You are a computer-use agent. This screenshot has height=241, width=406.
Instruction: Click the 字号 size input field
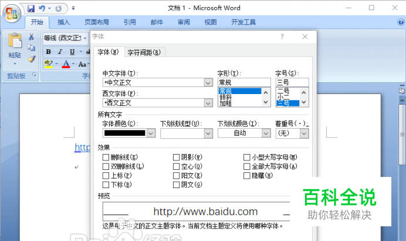292,82
